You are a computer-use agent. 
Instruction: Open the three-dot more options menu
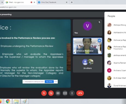pos(72,93)
